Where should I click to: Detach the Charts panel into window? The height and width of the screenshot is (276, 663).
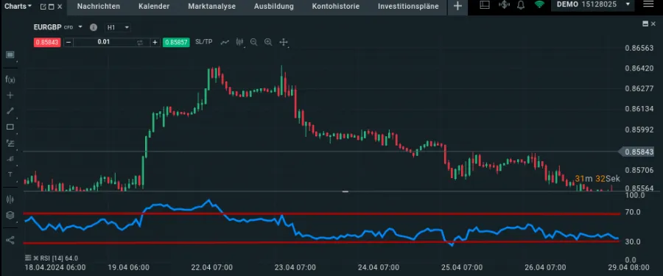[x=43, y=7]
